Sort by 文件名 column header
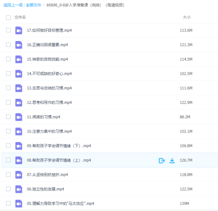The image size is (218, 211). (x=20, y=17)
